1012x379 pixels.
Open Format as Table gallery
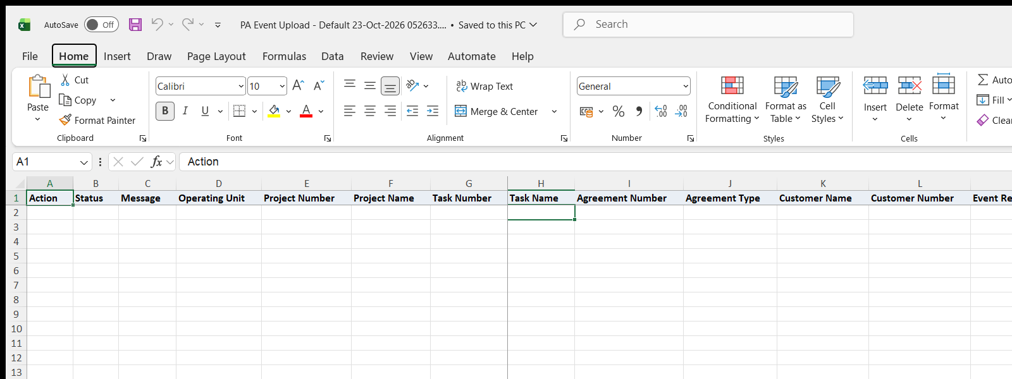click(x=786, y=100)
